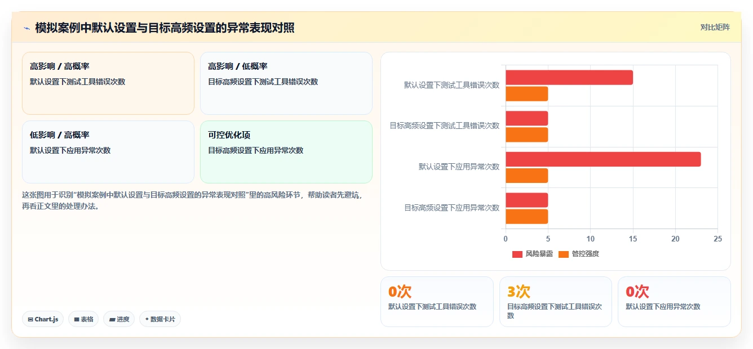Click orange bar for 默认设置下测试工具错误次数
Viewport: 753px width, 349px height.
pos(526,94)
